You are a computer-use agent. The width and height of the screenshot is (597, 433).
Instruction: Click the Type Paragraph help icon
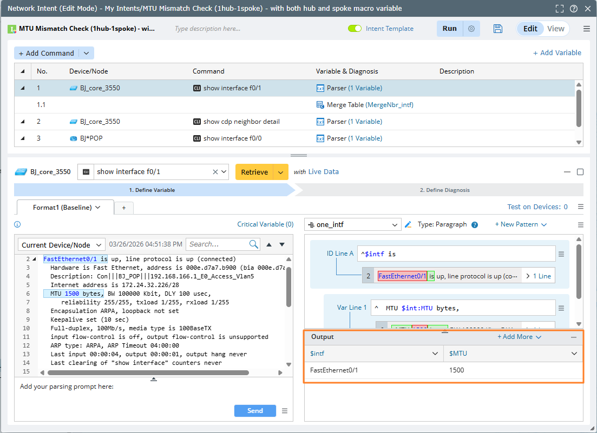coord(475,225)
